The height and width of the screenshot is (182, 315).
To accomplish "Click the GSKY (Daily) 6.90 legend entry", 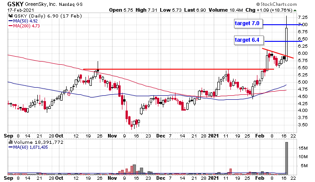I will click(x=47, y=16).
